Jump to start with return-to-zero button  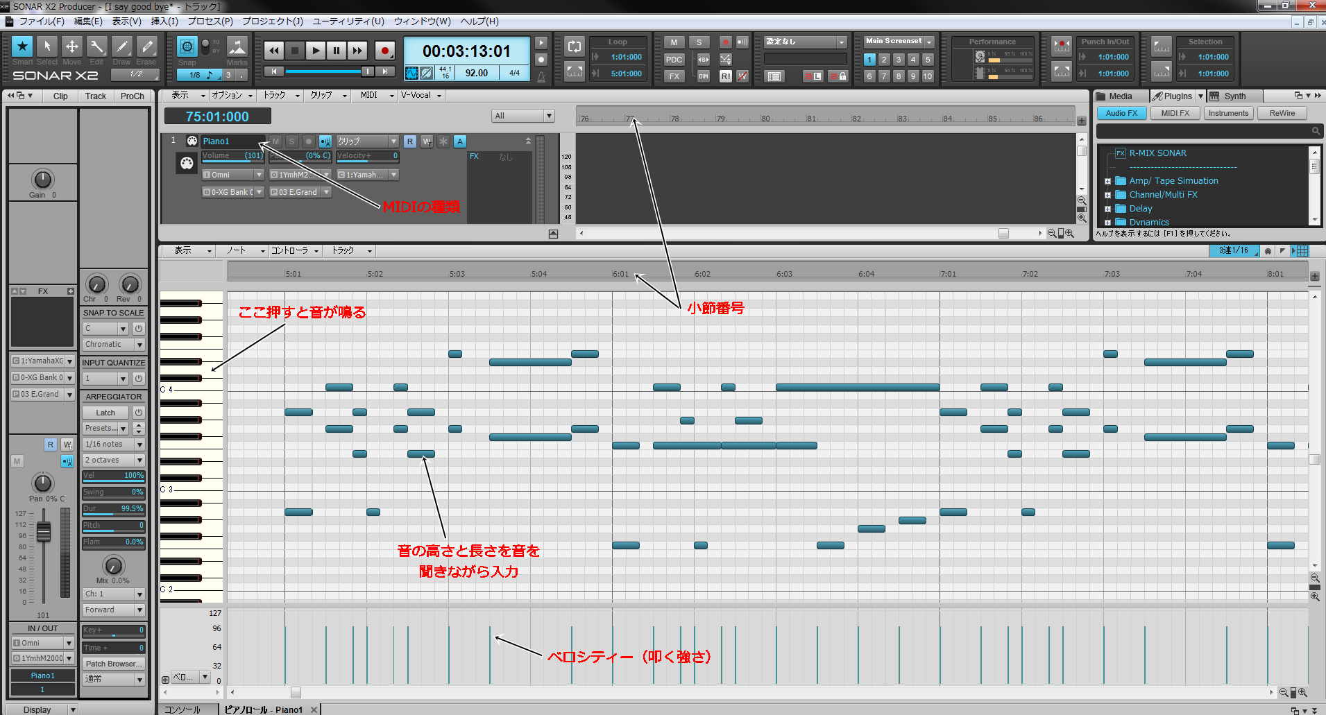[x=274, y=71]
